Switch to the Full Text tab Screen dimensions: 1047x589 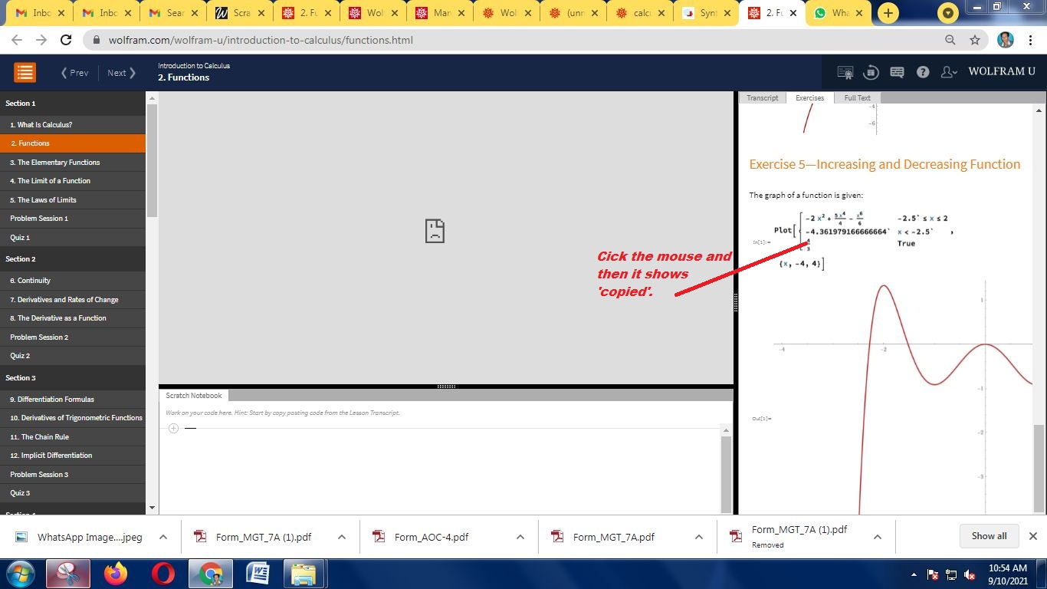[x=857, y=97]
